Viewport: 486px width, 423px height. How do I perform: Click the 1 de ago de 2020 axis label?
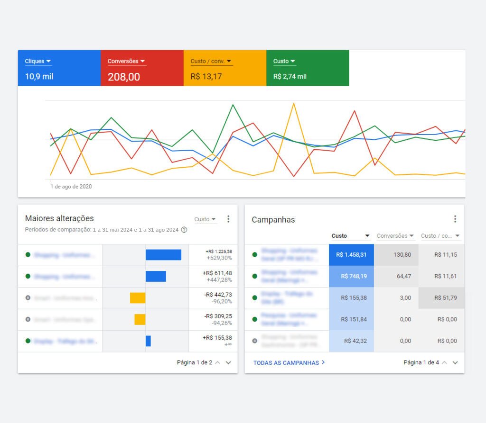pos(71,187)
